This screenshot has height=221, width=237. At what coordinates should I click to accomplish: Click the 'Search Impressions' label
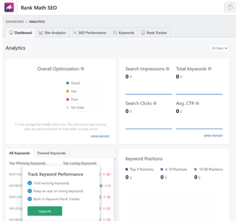coord(145,69)
